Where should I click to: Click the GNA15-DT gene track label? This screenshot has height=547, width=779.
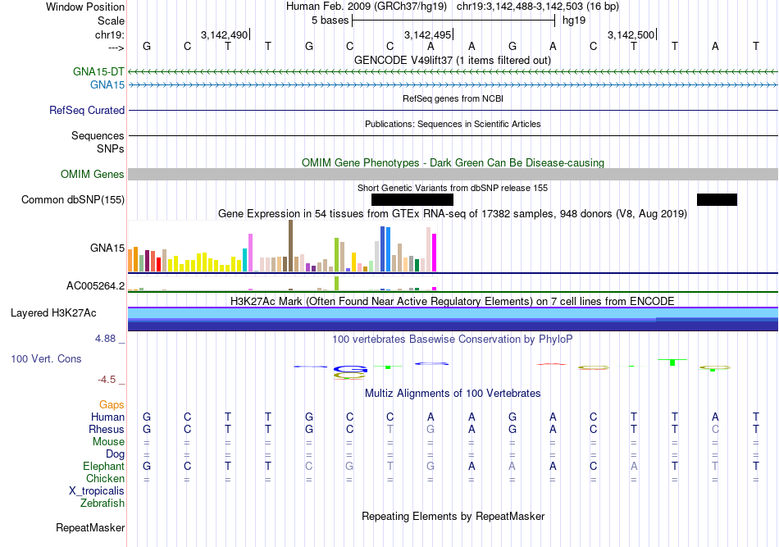point(98,71)
